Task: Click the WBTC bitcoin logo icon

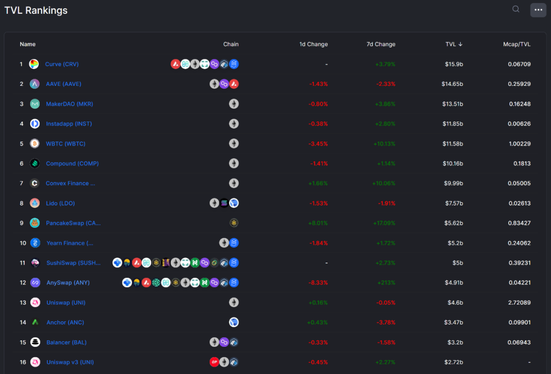Action: 35,144
